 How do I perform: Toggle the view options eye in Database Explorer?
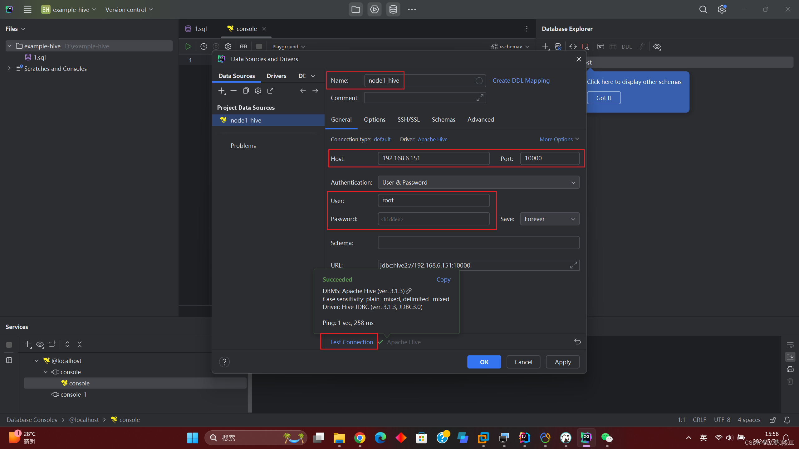(657, 46)
